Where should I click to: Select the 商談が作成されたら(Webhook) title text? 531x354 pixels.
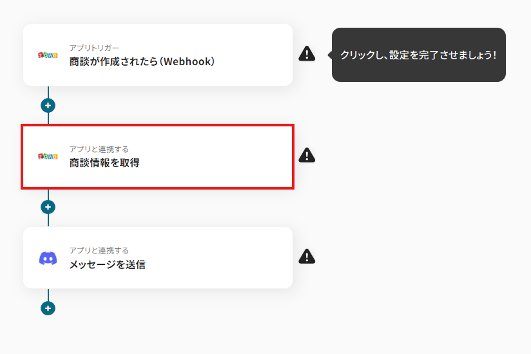tap(142, 61)
